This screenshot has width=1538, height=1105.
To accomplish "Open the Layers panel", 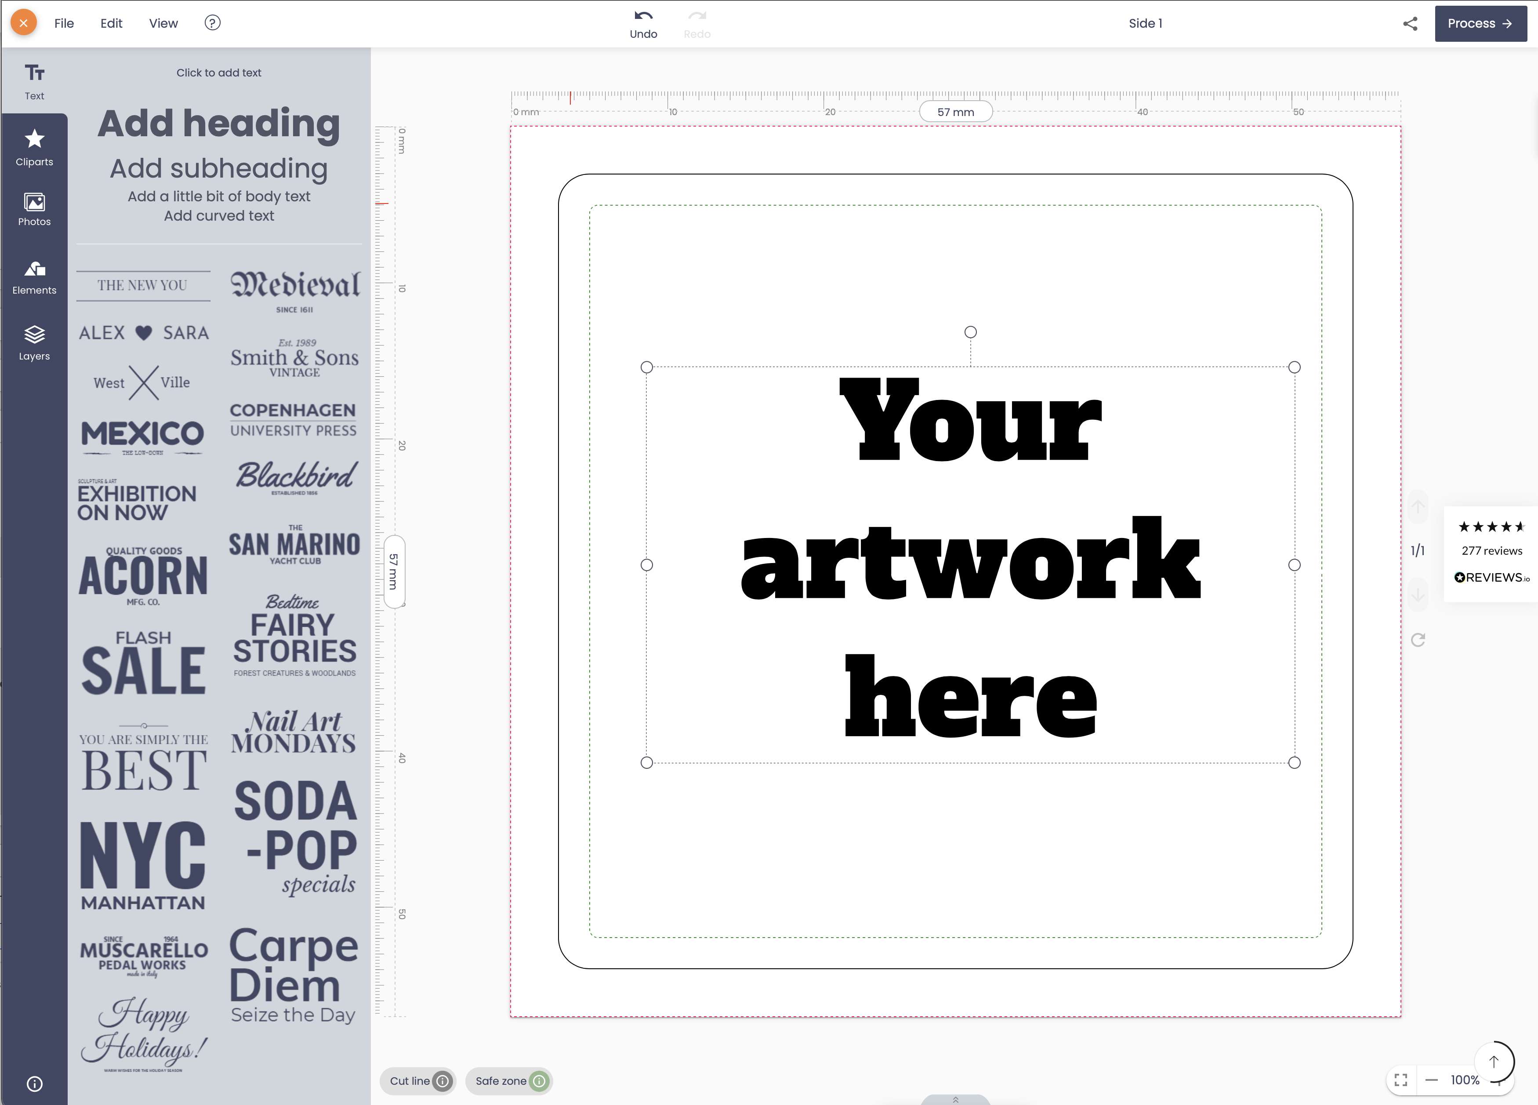I will pos(35,342).
